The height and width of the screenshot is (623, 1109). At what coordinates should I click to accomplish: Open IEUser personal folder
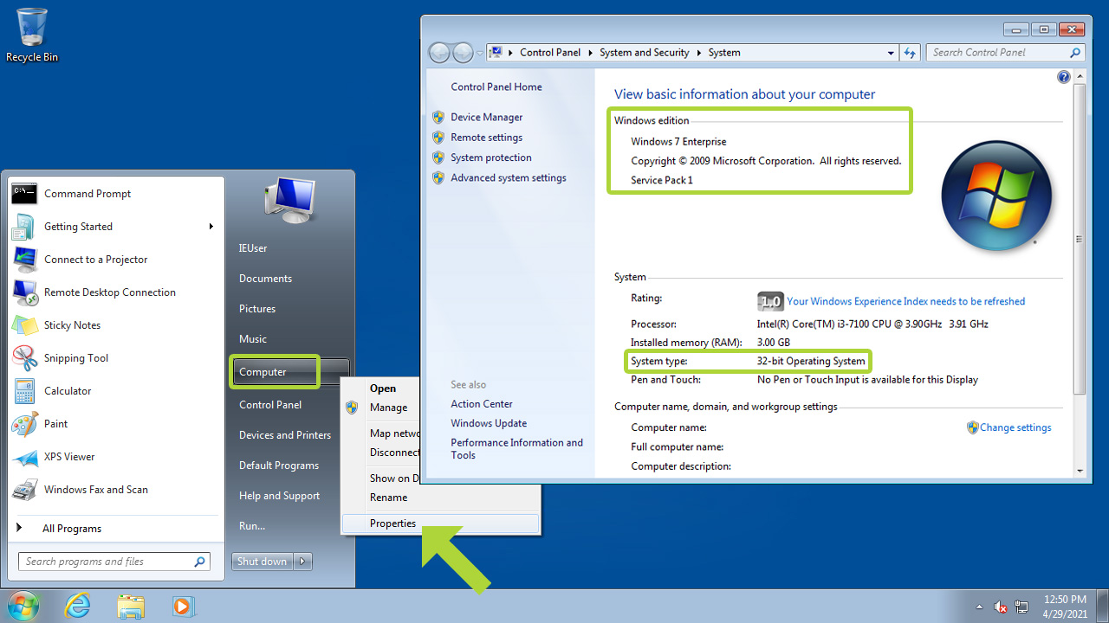tap(253, 248)
